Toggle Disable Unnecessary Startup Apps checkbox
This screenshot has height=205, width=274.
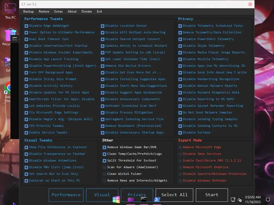point(102,133)
